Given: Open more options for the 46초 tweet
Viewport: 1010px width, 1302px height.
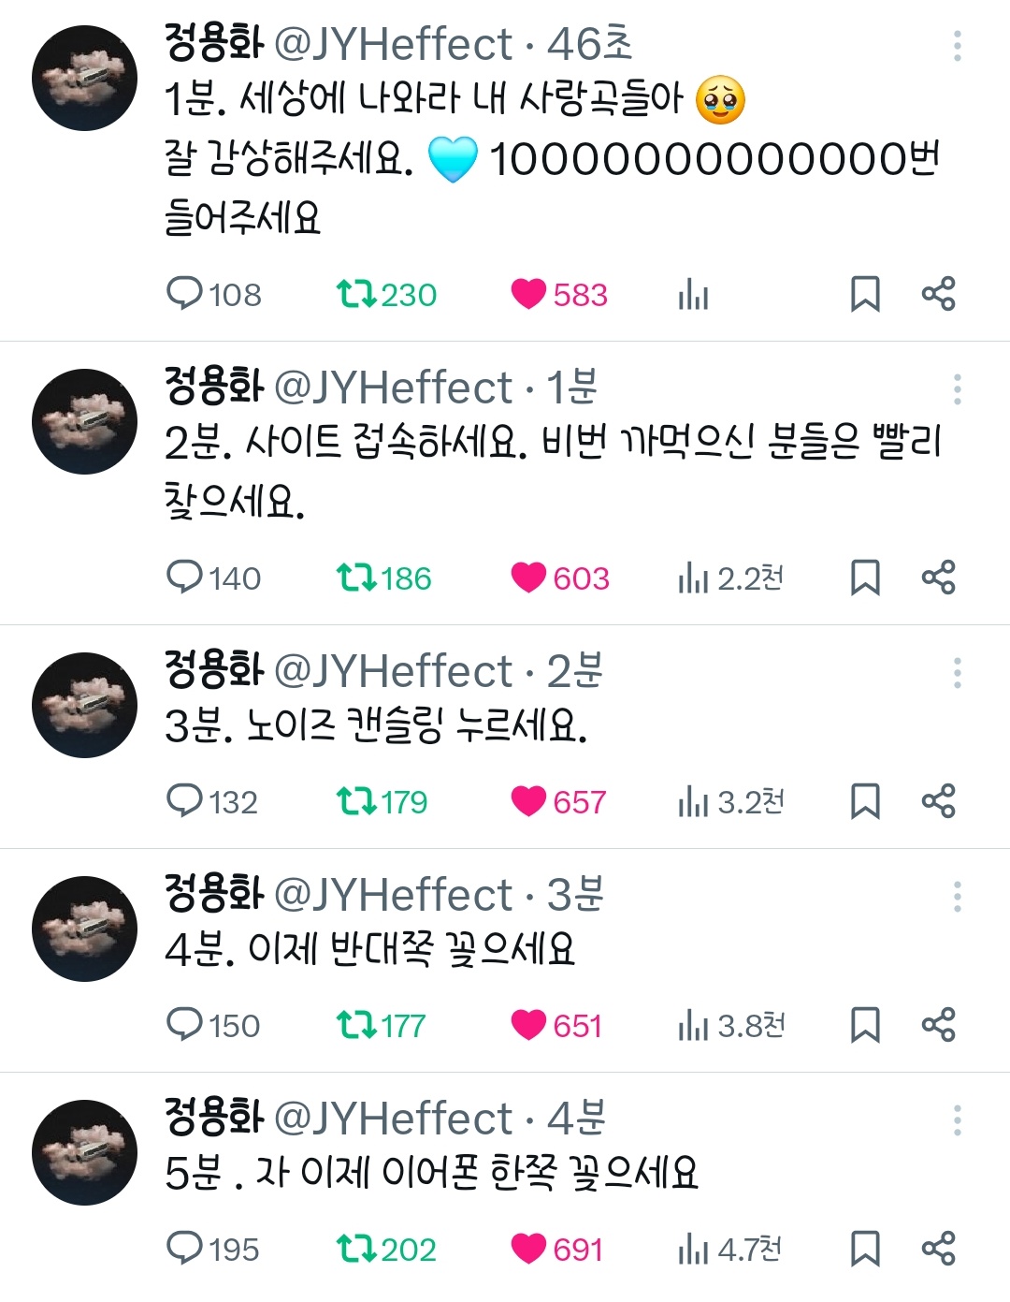Looking at the screenshot, I should tap(957, 46).
